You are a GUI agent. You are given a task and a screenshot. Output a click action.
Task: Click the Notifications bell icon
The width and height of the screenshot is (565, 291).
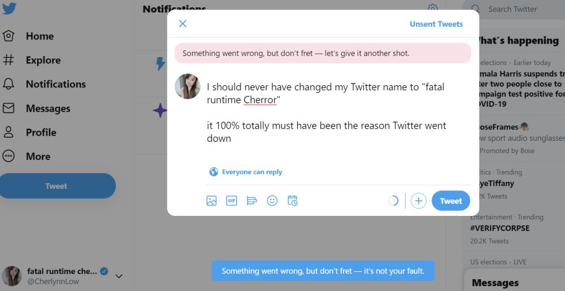click(x=8, y=84)
